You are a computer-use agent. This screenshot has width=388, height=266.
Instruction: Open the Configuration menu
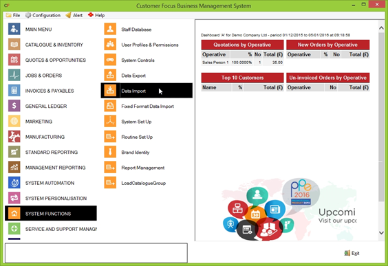(x=43, y=15)
